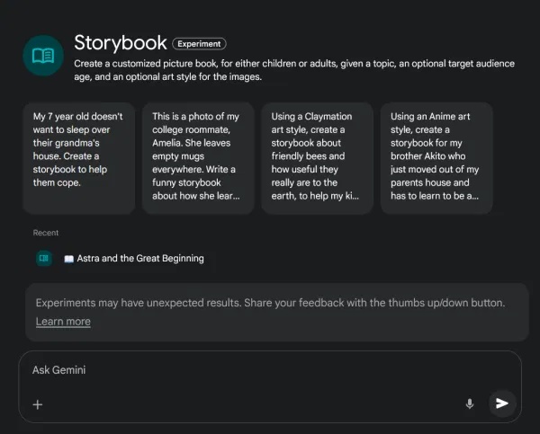Click the teal Storybook open-book logo
The width and height of the screenshot is (540, 434).
43,56
